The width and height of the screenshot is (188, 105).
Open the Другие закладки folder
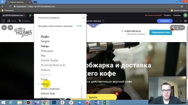pos(179,10)
